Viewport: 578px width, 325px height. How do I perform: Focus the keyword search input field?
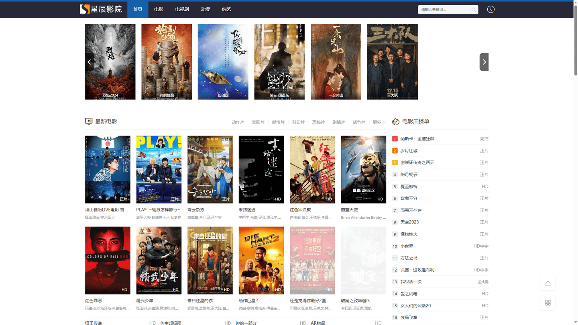pyautogui.click(x=444, y=10)
